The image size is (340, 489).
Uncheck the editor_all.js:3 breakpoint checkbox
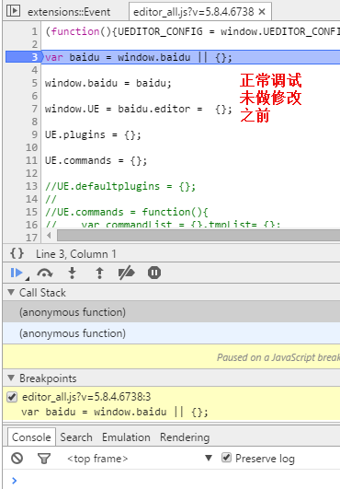click(12, 397)
